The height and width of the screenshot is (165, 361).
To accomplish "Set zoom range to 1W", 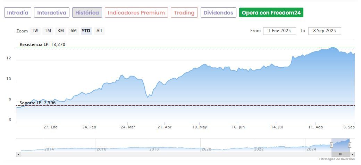I will [x=35, y=31].
